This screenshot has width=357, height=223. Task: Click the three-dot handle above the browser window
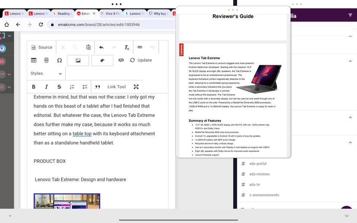coord(116,4)
